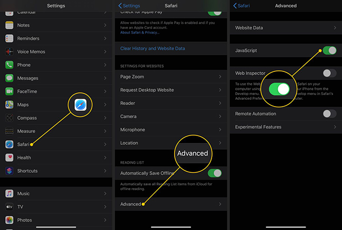342x230 pixels.
Task: Select the Request Desktop Website label
Action: pyautogui.click(x=147, y=90)
